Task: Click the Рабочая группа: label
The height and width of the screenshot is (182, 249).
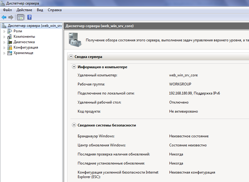Action: [91, 84]
